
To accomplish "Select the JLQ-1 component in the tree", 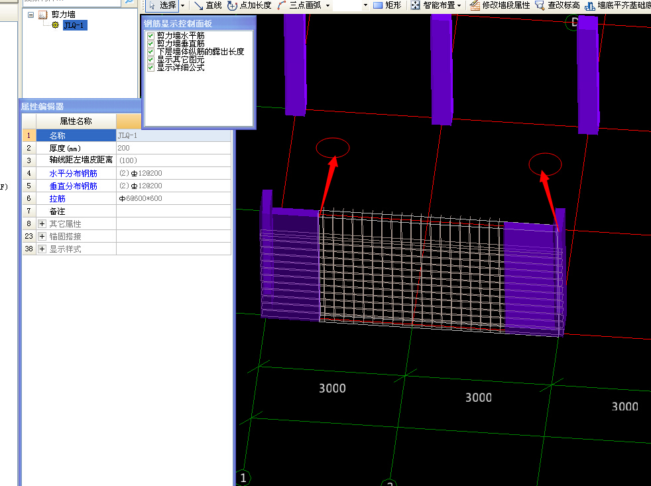I will (75, 25).
